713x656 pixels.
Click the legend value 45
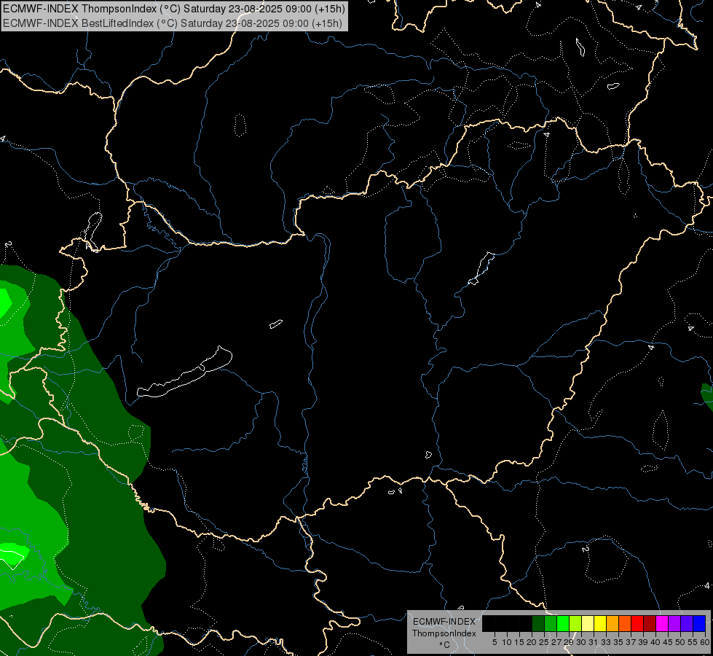pos(669,642)
